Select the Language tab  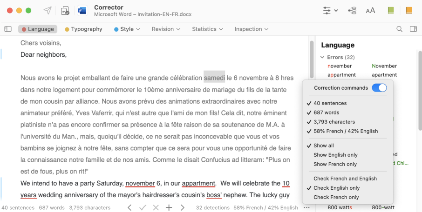coord(38,29)
